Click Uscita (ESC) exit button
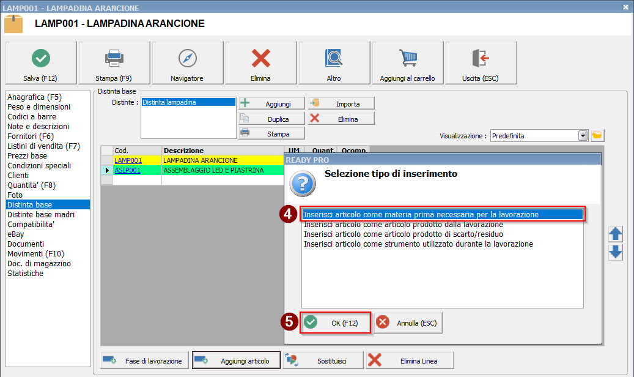Screen dimensions: 634x377 pyautogui.click(x=481, y=63)
